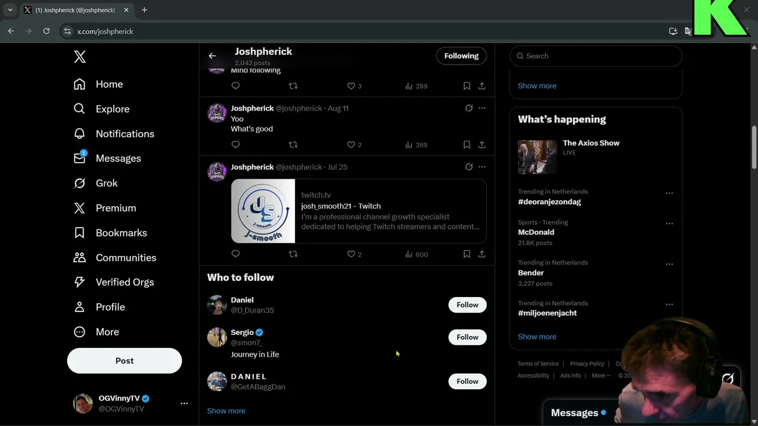The image size is (758, 426).
Task: Like the 'Mind following' post with 3 likes
Action: point(354,86)
